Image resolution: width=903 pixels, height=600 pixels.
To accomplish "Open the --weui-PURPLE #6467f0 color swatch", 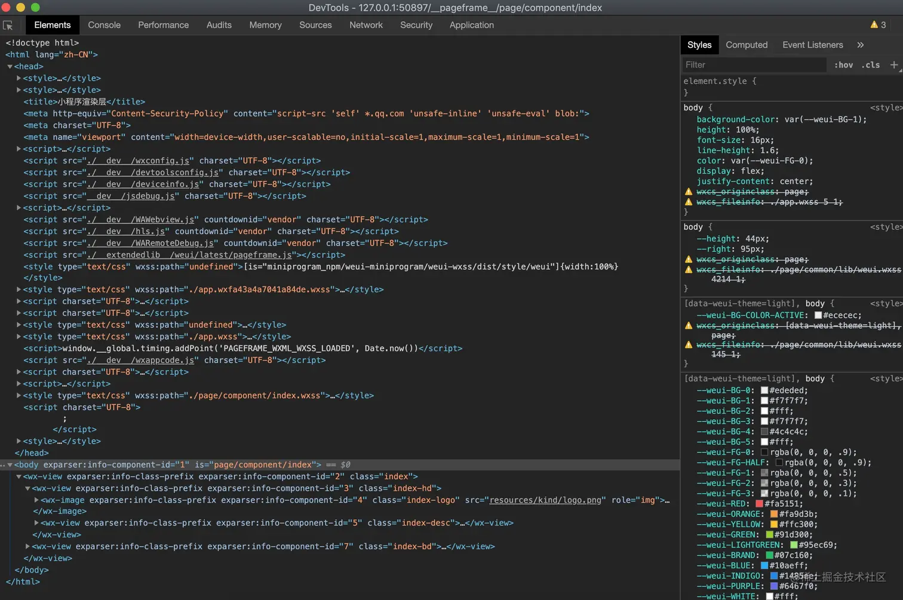I will pos(774,586).
